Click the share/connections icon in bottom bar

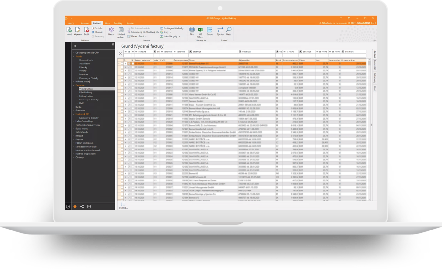point(82,206)
